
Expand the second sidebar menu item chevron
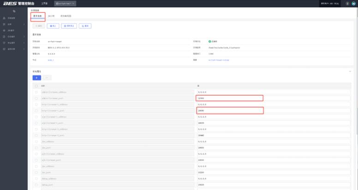click(x=24, y=24)
